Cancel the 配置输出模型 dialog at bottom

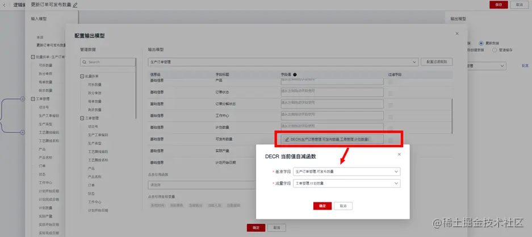coord(277,228)
